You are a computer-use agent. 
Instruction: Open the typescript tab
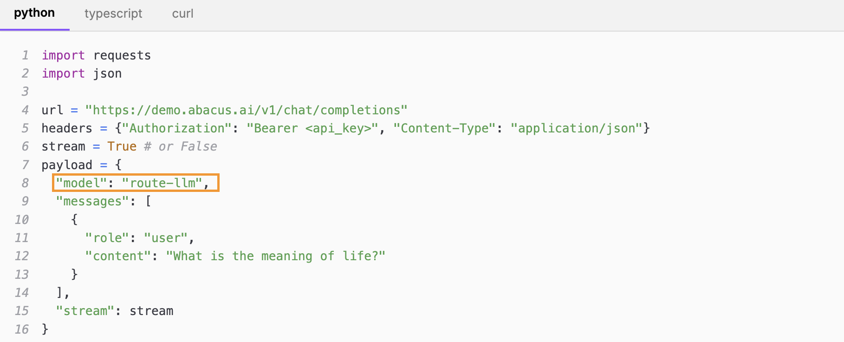pyautogui.click(x=113, y=13)
